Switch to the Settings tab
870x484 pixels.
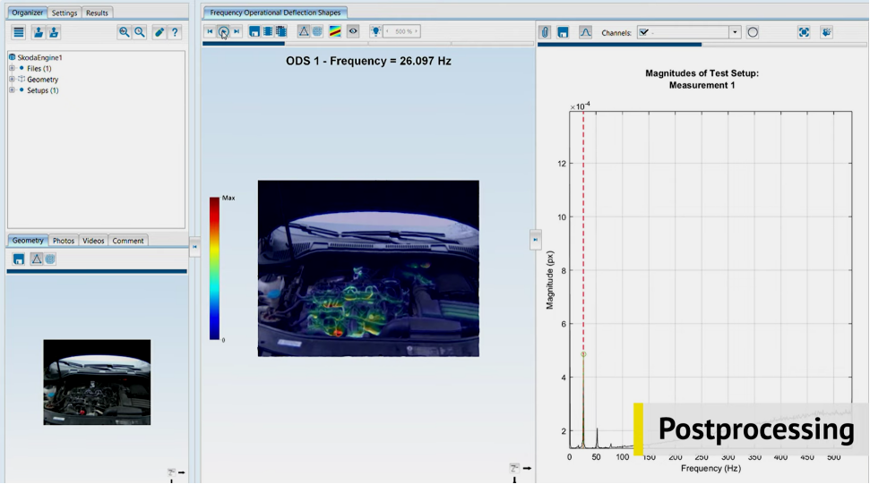64,13
